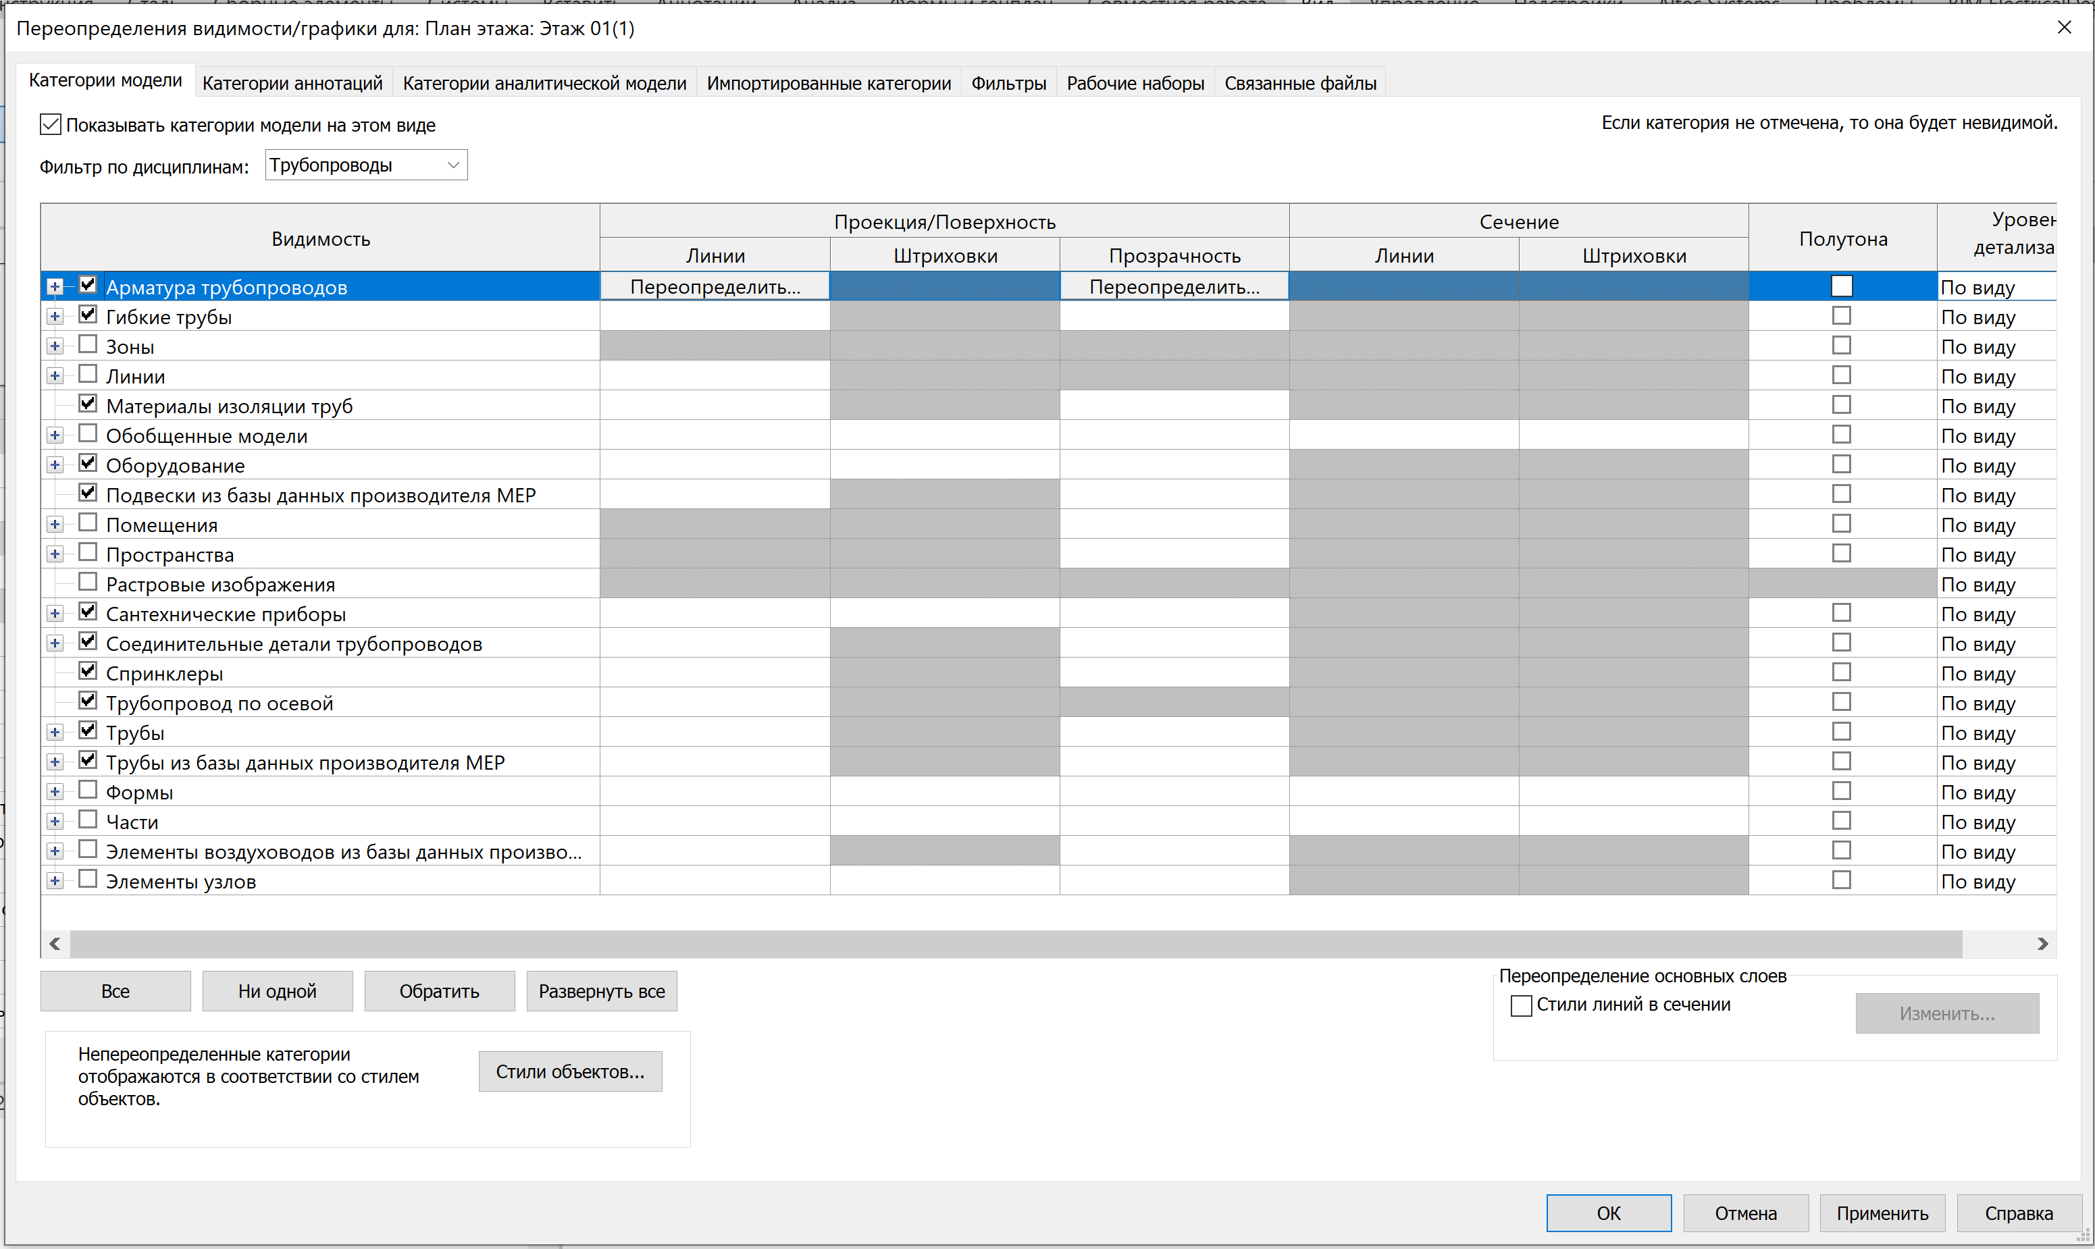Screen dimensions: 2095x1249
Task: Expand the Части category node
Action: [x=55, y=822]
